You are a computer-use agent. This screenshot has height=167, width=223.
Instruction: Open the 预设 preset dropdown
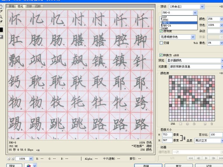click(x=202, y=7)
